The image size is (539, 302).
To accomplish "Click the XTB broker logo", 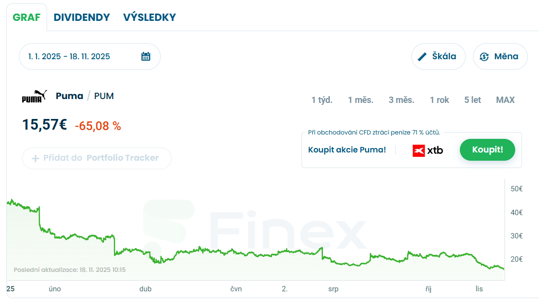I will click(x=427, y=150).
